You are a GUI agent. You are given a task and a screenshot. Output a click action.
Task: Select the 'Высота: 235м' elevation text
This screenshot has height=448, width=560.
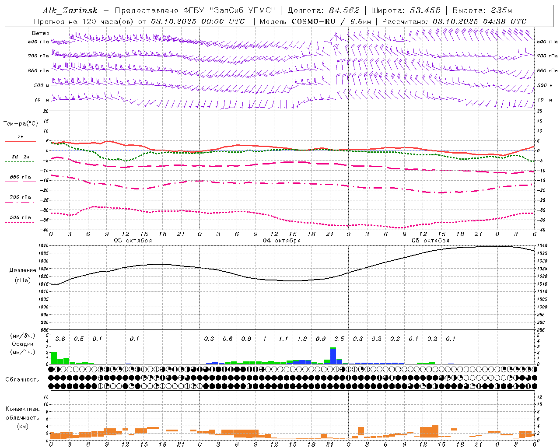tap(482, 11)
